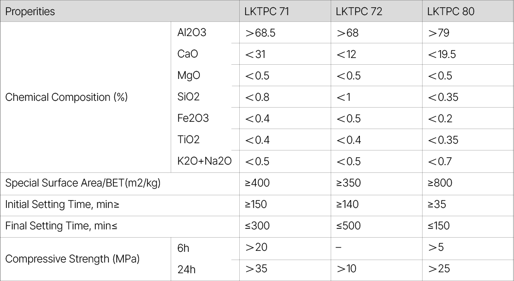The image size is (514, 281).
Task: Click the LKTPC 71 column header
Action: 266,11
